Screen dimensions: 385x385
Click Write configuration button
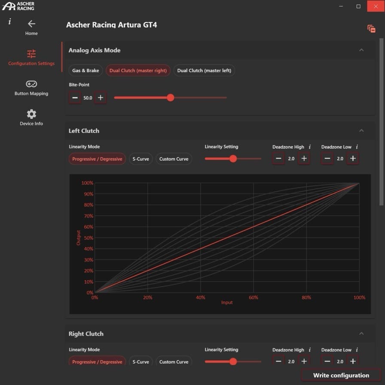point(341,375)
